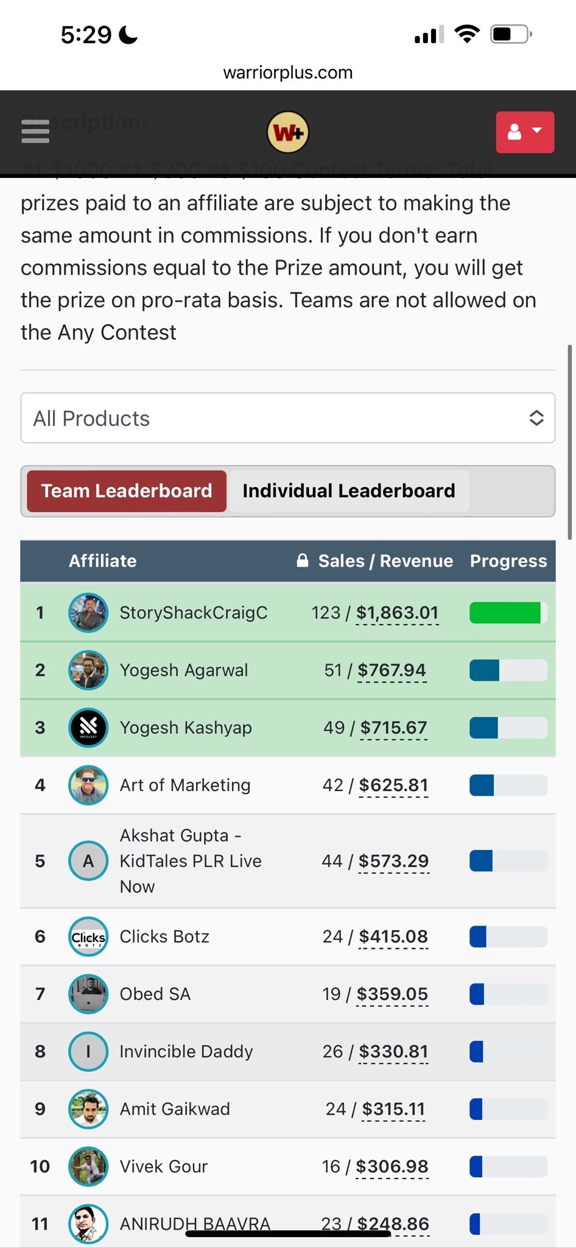Open the red user account dropdown
576x1248 pixels.
point(524,132)
